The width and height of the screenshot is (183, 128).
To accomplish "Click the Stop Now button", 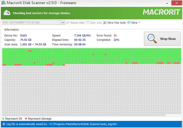I will pyautogui.click(x=162, y=39).
